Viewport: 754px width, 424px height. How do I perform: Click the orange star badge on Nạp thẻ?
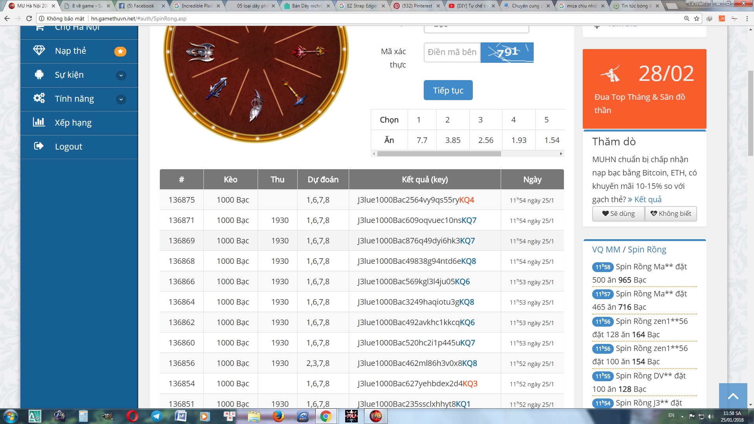[120, 51]
